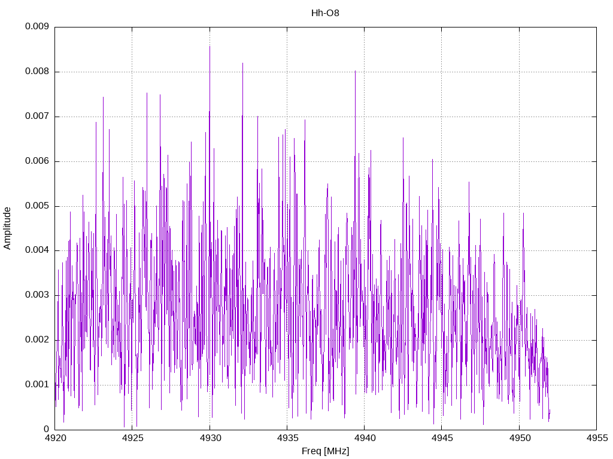Click the 4925 x-axis tick label

tap(132, 438)
